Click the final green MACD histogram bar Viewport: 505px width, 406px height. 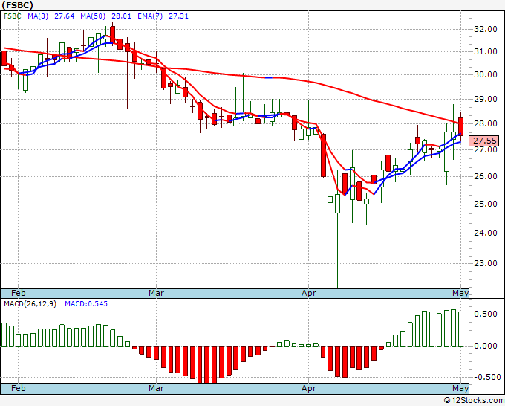pyautogui.click(x=461, y=329)
